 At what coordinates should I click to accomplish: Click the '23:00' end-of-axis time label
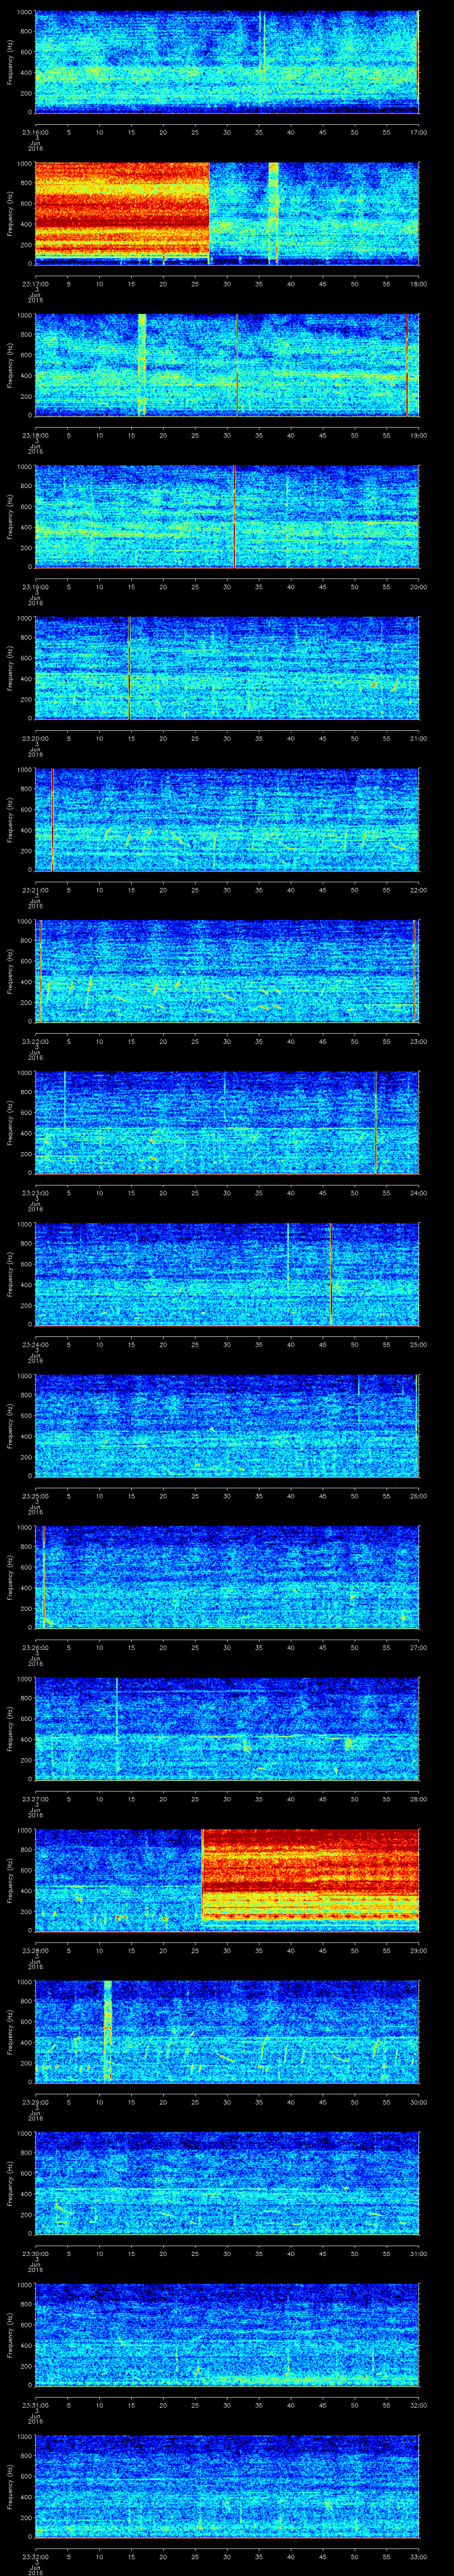point(419,1042)
